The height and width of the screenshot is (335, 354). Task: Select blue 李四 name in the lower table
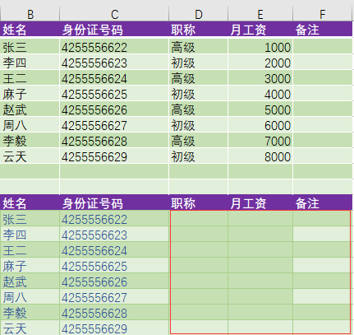(30, 235)
